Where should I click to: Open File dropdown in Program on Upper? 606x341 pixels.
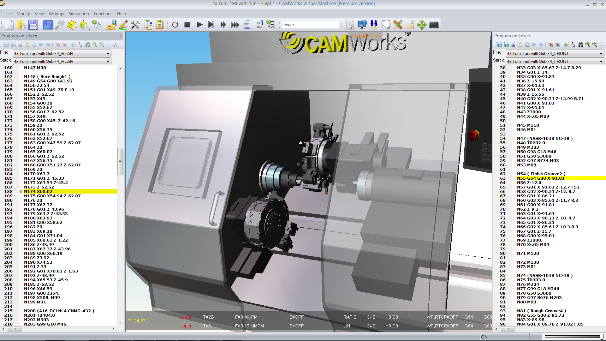tap(62, 53)
